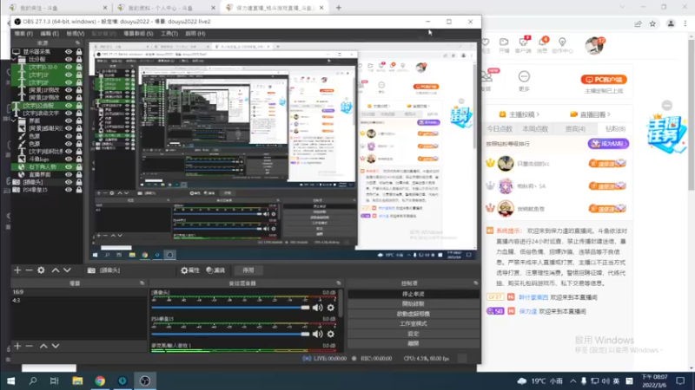Move selected source up with the arrow
This screenshot has width=695, height=390.
click(56, 270)
